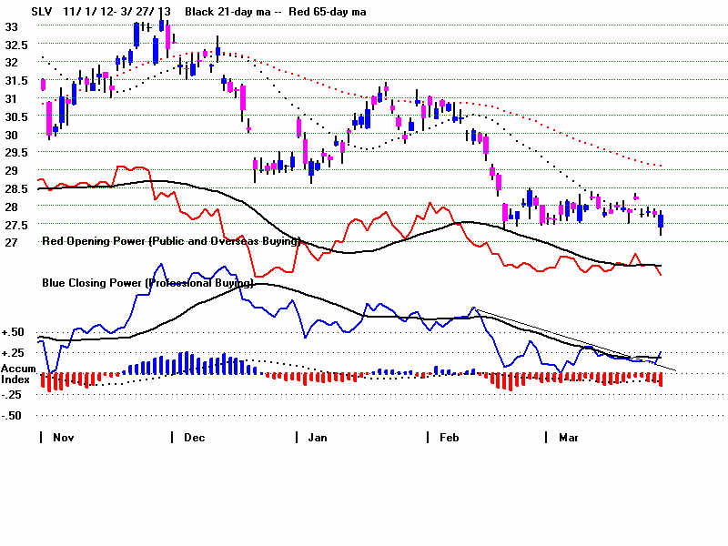Click the 32.5 price axis label

(x=16, y=45)
